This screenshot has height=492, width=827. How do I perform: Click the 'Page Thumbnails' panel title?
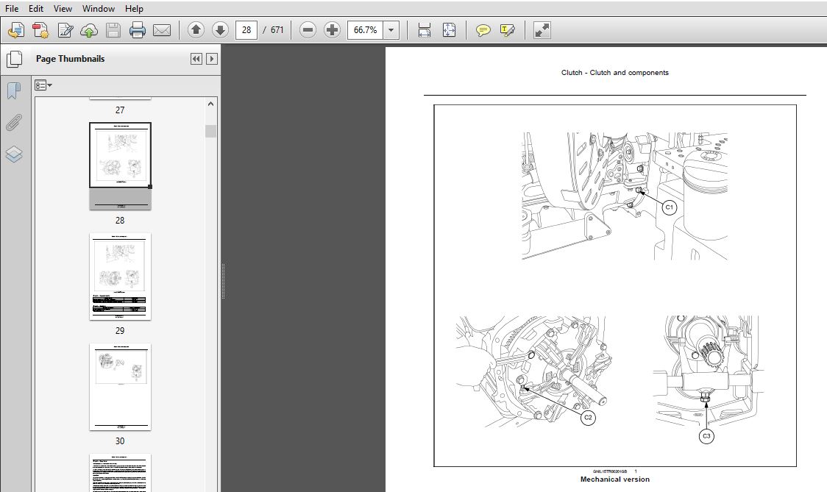[x=70, y=59]
